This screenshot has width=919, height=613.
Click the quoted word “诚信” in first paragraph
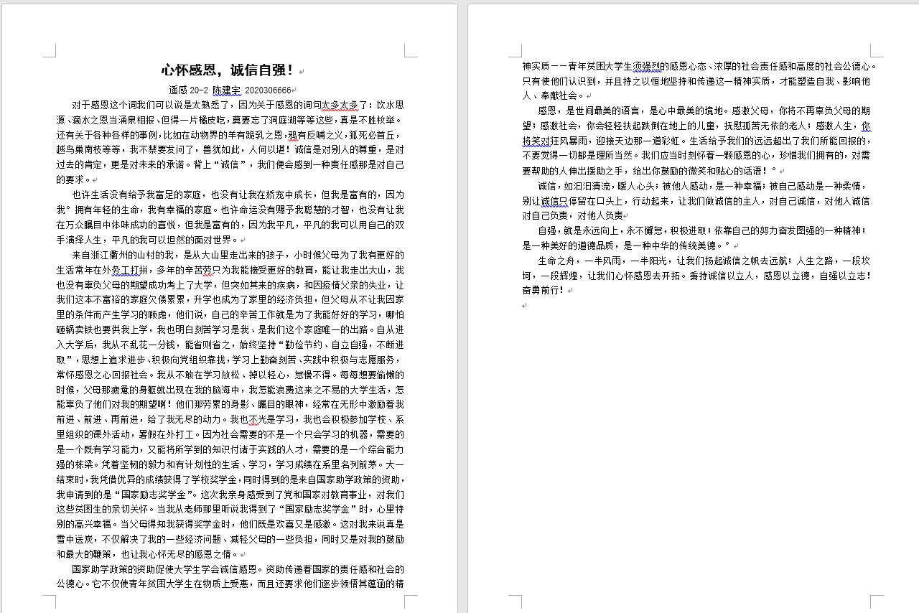coord(218,165)
